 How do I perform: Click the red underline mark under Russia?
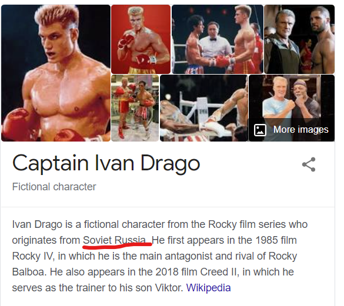click(x=118, y=246)
